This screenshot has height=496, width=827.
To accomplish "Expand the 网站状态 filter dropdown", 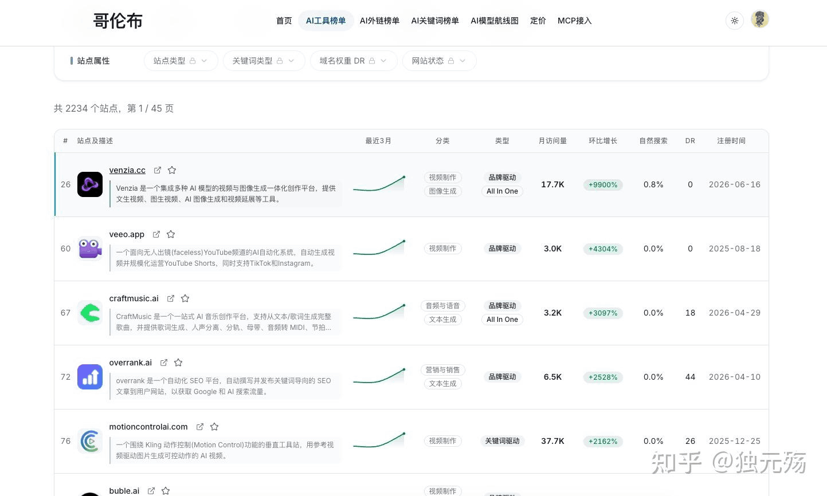I will click(x=439, y=61).
